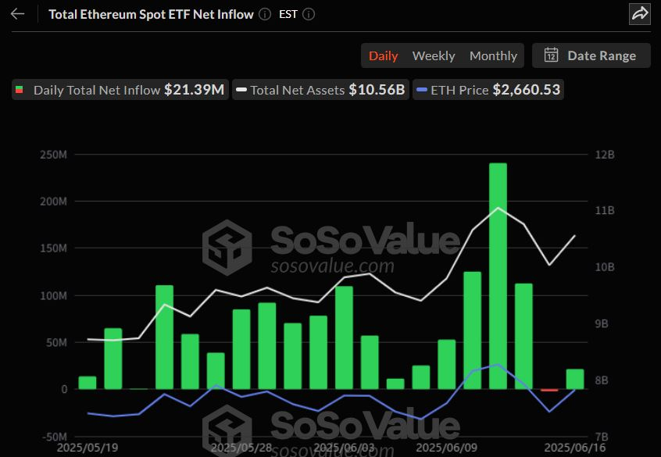Switch to the Weekly tab

(434, 55)
